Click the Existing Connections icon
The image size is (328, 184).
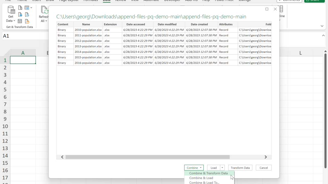27,21
